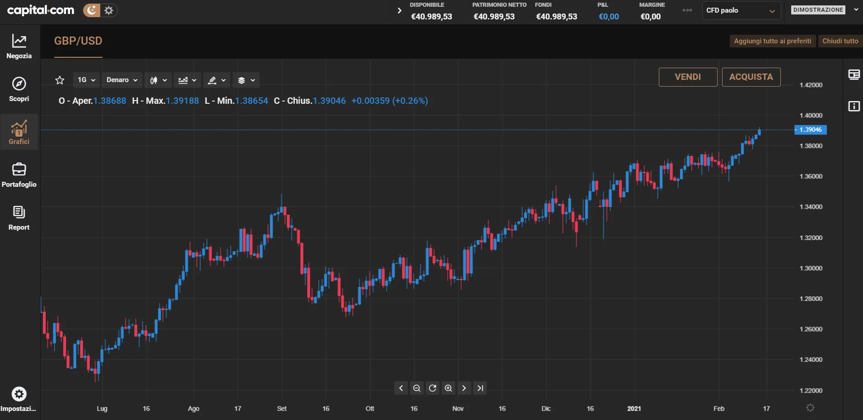Viewport: 863px width, 420px height.
Task: Switch to light mode sun toggle
Action: (109, 10)
